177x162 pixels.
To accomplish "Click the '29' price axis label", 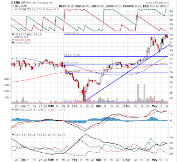I will [x=171, y=77].
